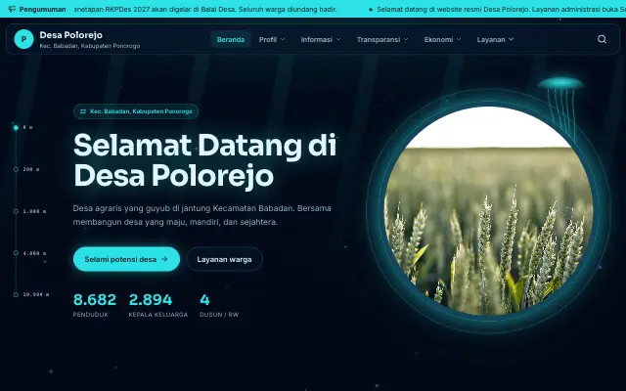The image size is (626, 391).
Task: Click the 4 Dusun / RW statistic
Action: point(219,305)
